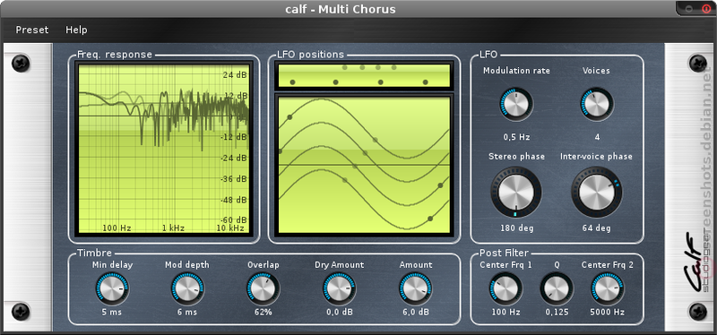The height and width of the screenshot is (335, 717).
Task: Click the Mod depth knob
Action: [187, 289]
